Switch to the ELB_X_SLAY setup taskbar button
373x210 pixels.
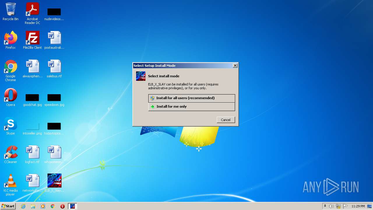72,206
